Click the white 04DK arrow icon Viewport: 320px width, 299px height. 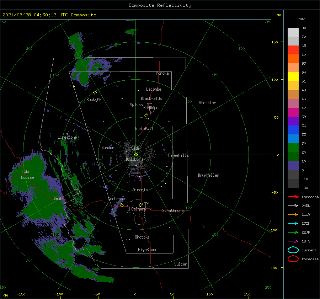click(293, 206)
